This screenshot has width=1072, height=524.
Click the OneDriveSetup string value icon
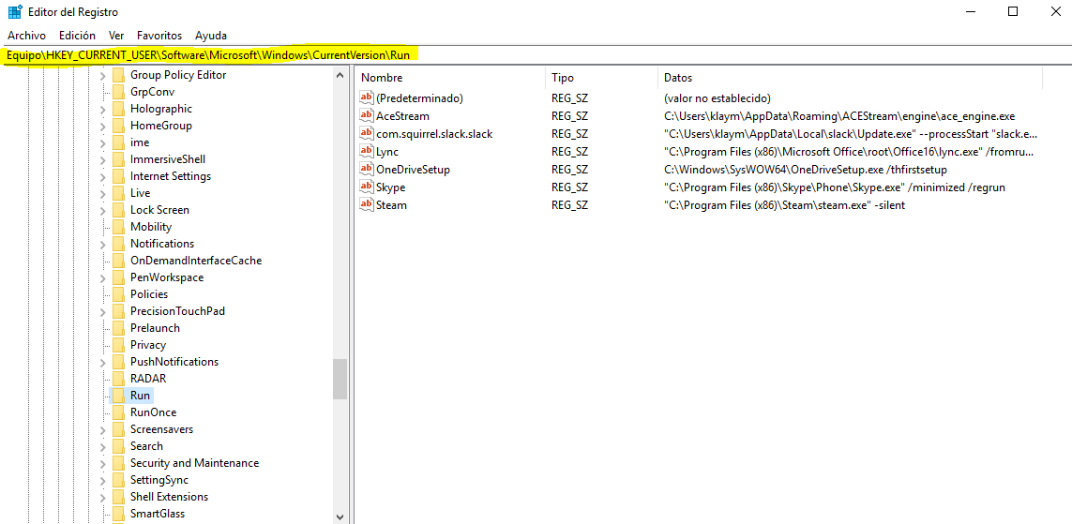click(367, 169)
